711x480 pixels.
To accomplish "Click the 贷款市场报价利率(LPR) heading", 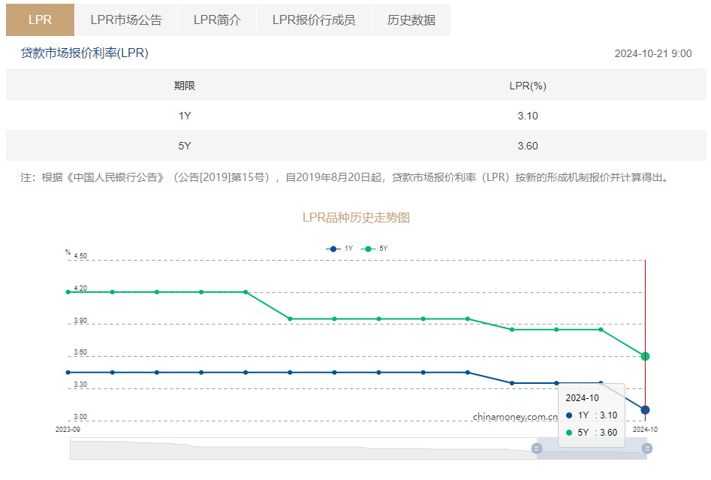I will [84, 53].
